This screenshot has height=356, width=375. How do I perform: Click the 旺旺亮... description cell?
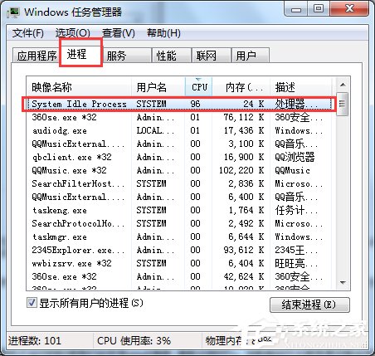(296, 263)
